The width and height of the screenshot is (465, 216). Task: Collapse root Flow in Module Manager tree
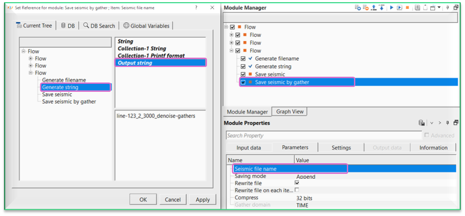226,27
